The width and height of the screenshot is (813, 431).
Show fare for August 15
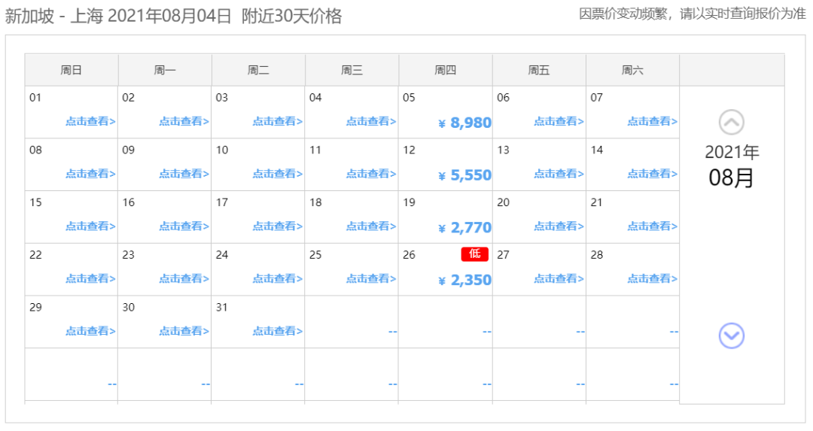(90, 226)
